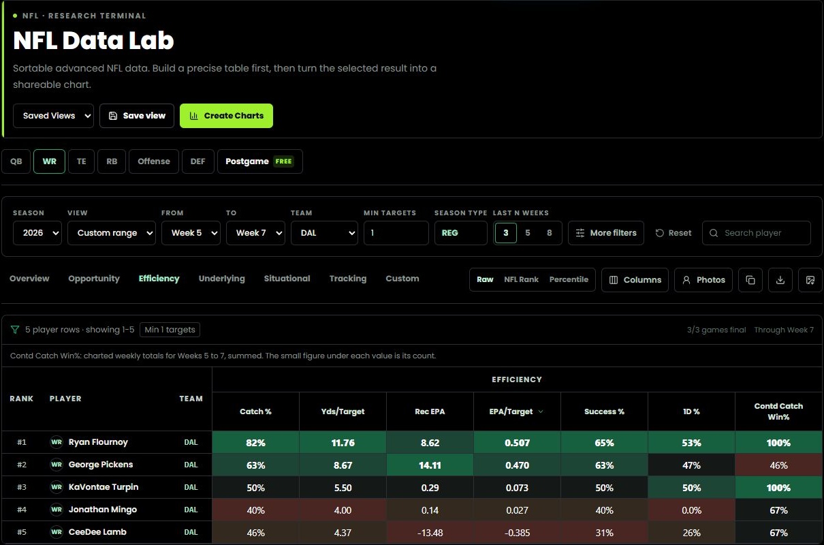824x545 pixels.
Task: Click George Pickens' 46% Contd Catch cell
Action: tap(778, 465)
